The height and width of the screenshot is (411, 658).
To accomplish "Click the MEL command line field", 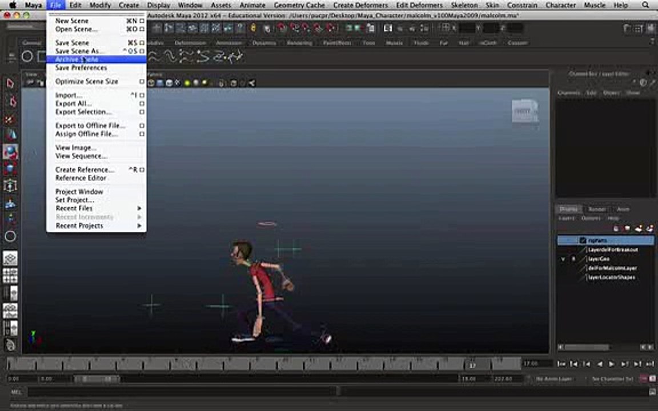I will [337, 392].
